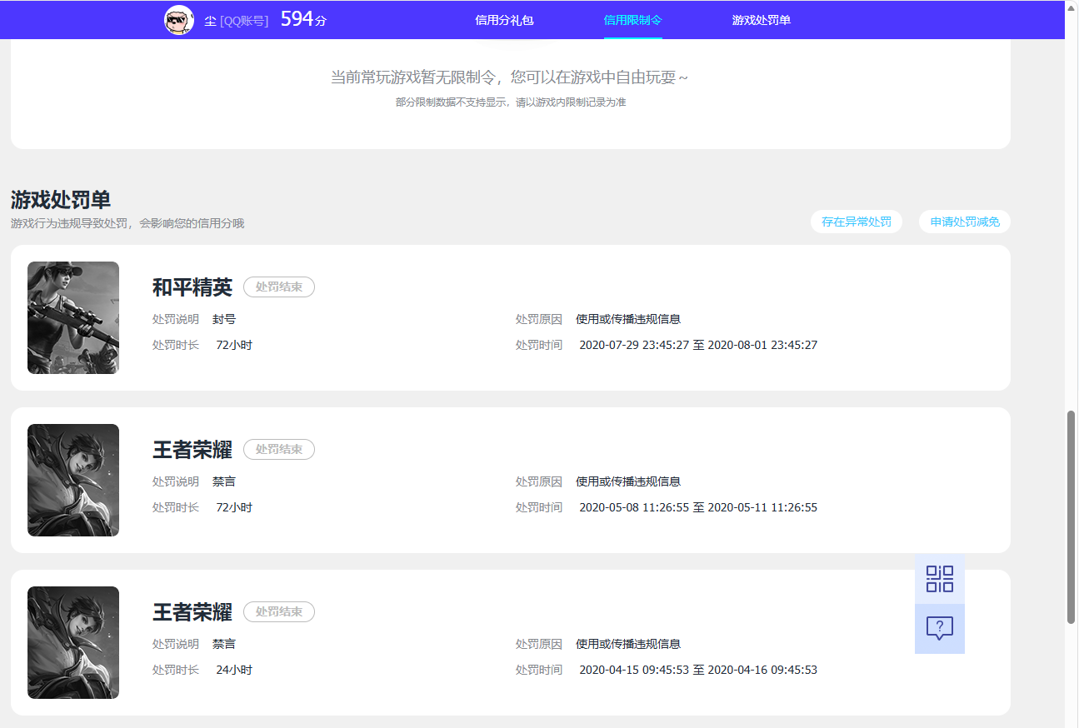Click 禁言 in the 2020-04-15 penalty card
The image size is (1079, 728).
pos(224,644)
